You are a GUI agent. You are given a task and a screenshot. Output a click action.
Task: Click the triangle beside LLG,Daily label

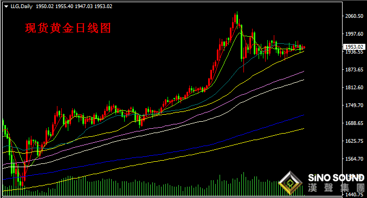pos(7,6)
